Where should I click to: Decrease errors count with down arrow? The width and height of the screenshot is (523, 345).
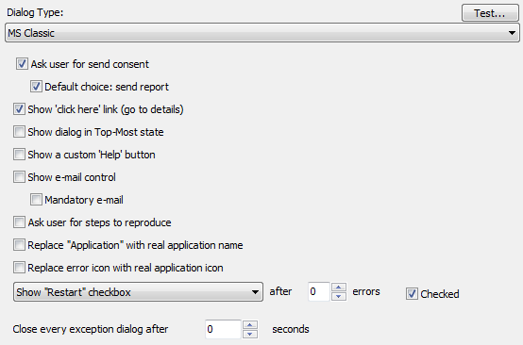pyautogui.click(x=339, y=296)
